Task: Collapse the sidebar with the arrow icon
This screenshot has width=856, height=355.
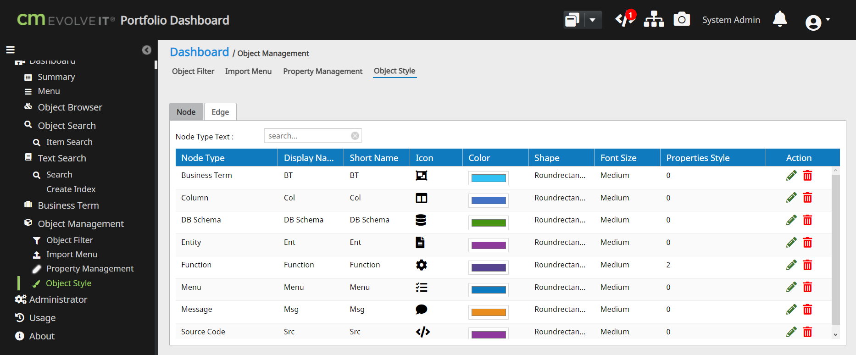Action: (x=147, y=50)
